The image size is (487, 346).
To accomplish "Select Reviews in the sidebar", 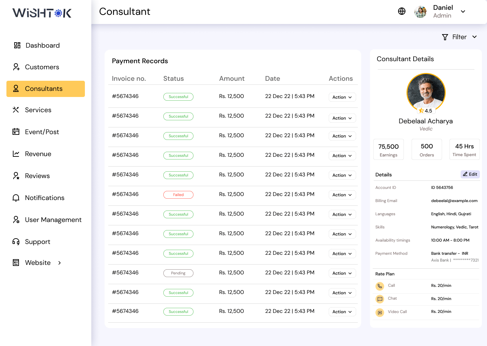I will point(37,176).
